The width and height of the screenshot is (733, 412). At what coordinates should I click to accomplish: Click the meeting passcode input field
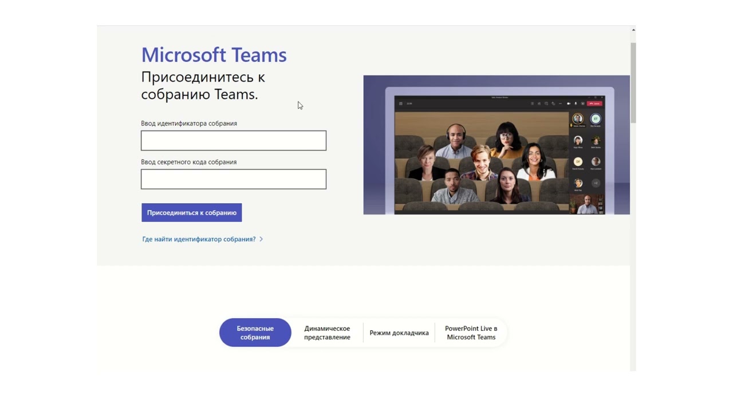(x=234, y=179)
